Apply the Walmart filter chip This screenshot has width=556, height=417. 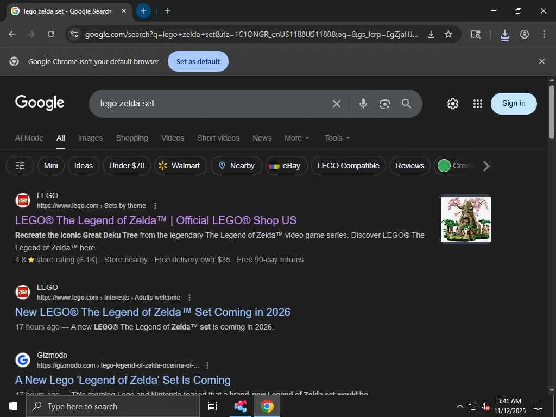click(x=180, y=166)
